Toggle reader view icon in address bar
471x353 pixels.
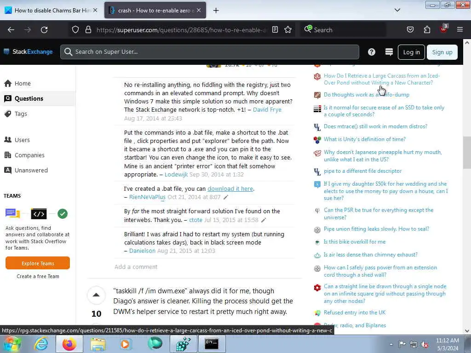click(275, 30)
